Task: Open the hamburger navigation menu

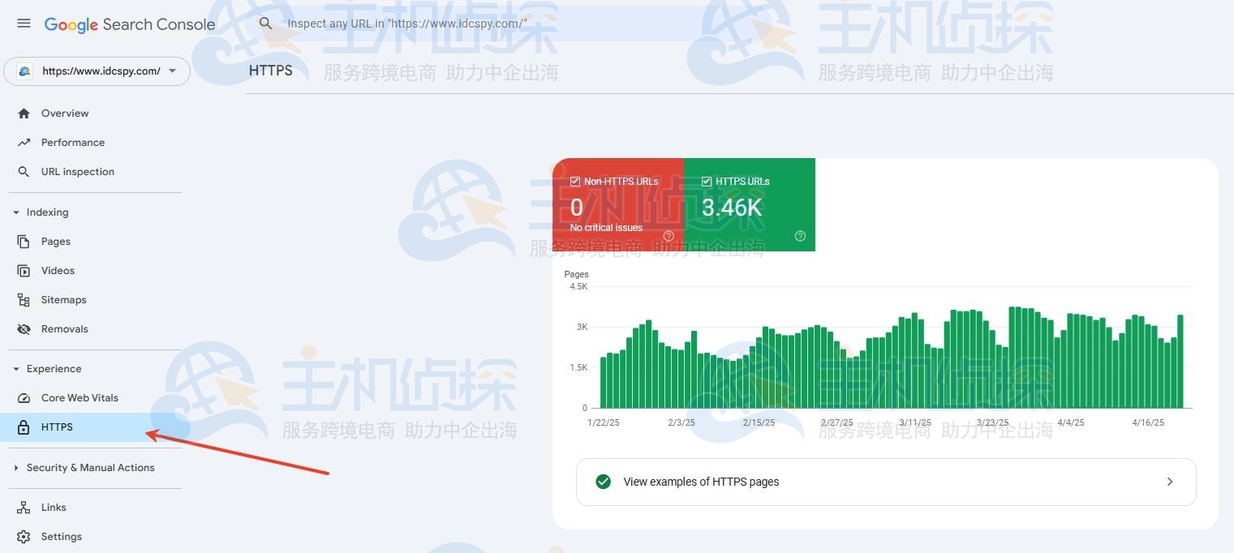Action: click(24, 23)
